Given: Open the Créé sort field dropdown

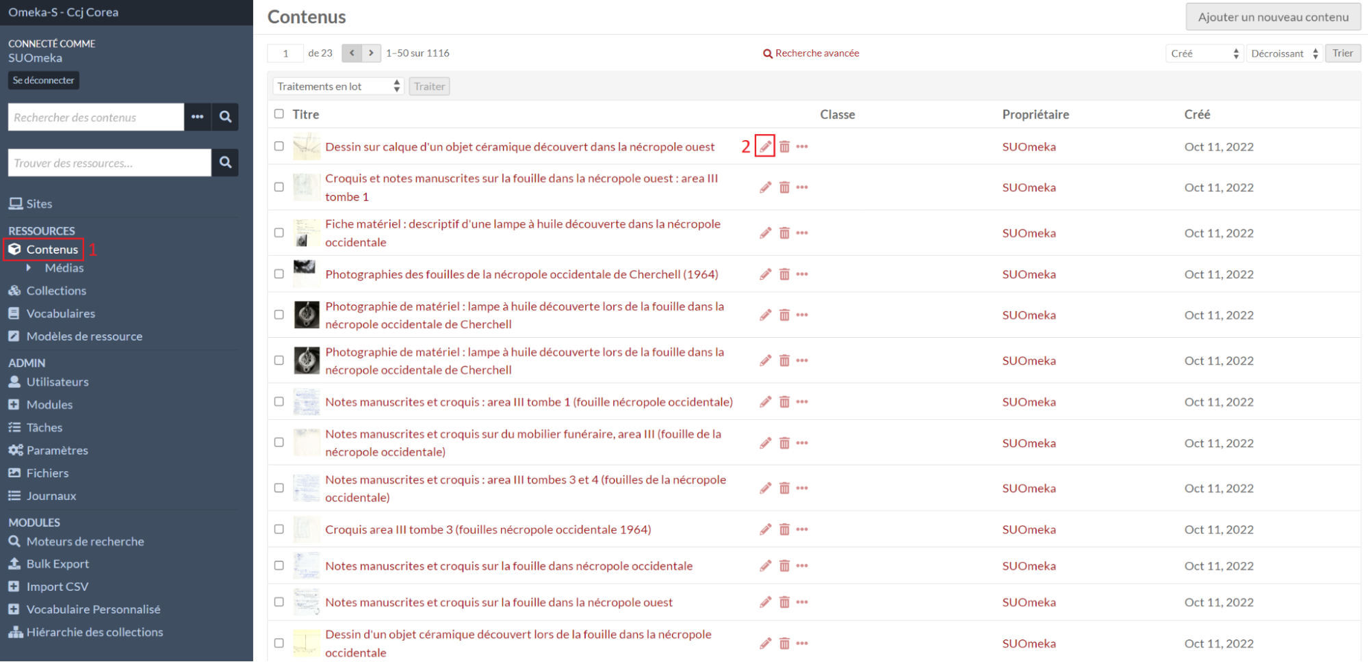Looking at the screenshot, I should coord(1204,53).
